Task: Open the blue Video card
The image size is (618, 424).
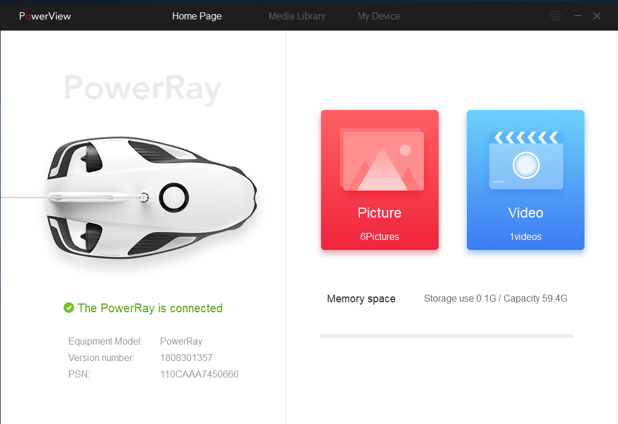Action: click(x=525, y=180)
